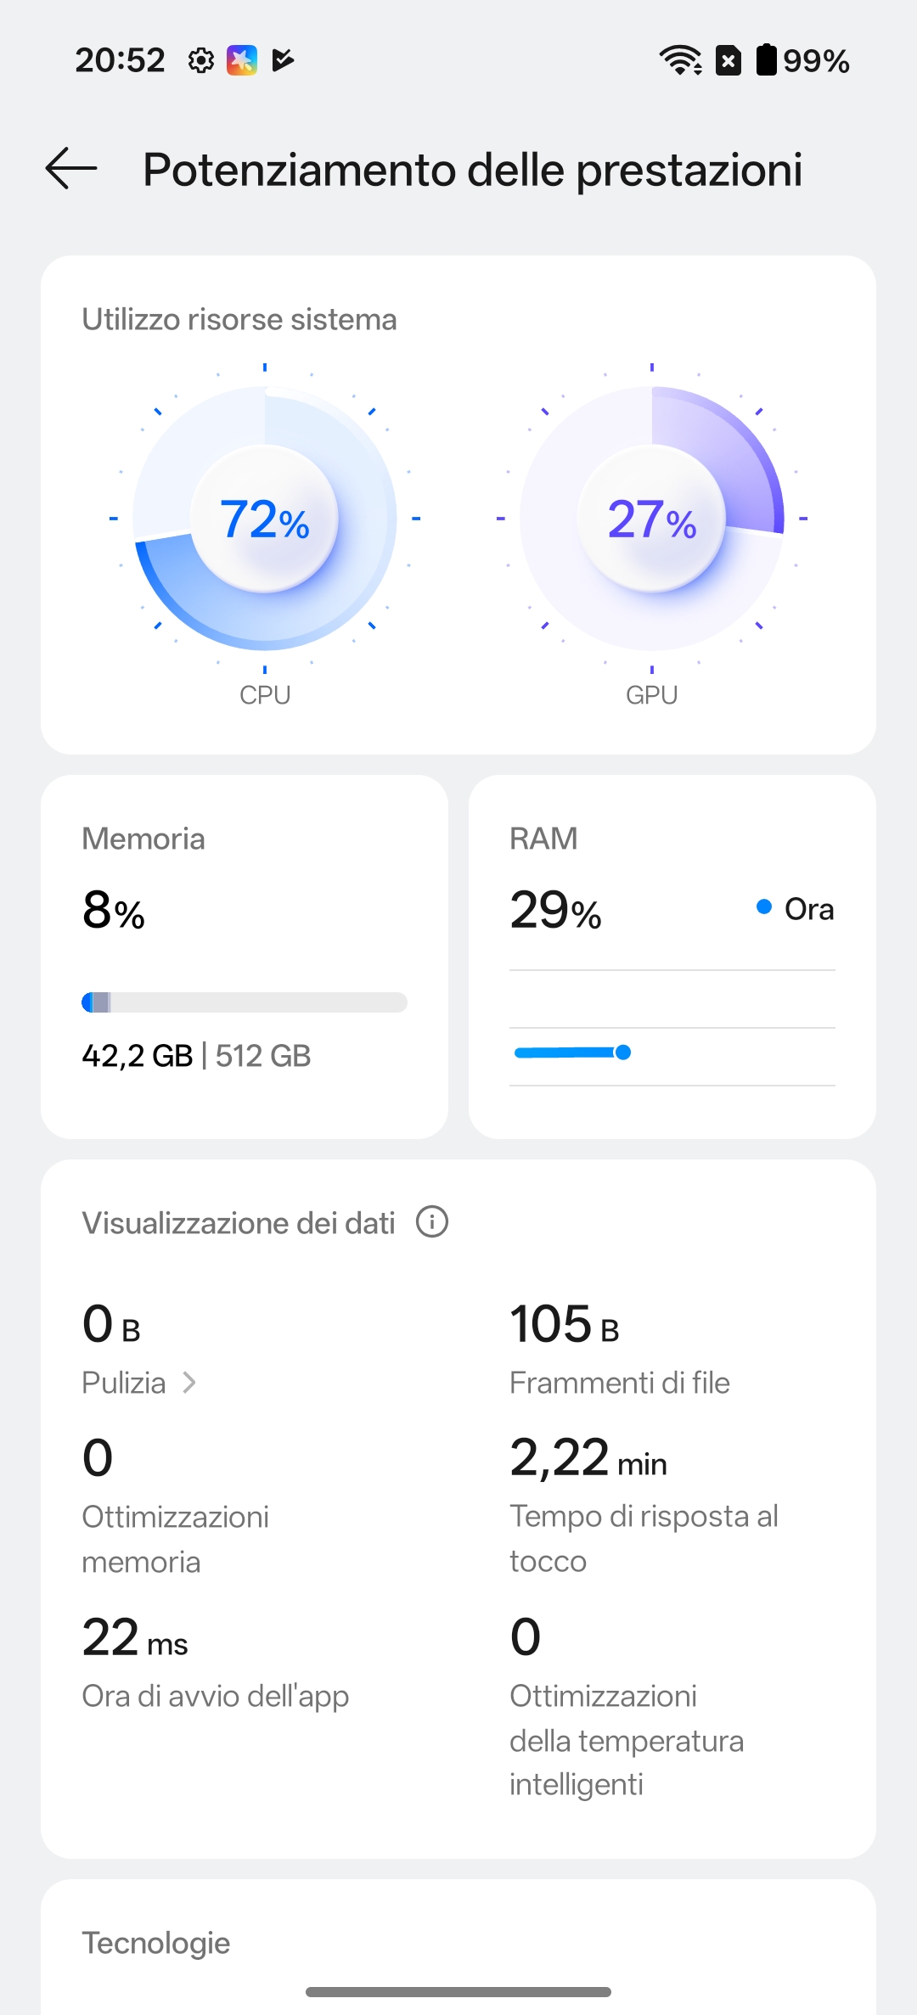Image resolution: width=917 pixels, height=2015 pixels.
Task: Tap the checkmark notification icon
Action: (x=283, y=60)
